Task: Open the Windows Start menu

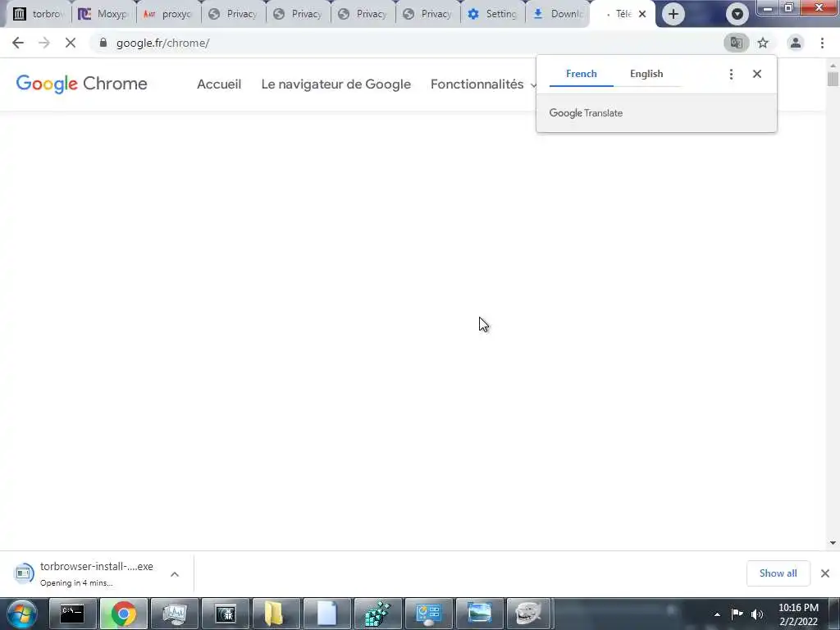Action: (x=22, y=614)
